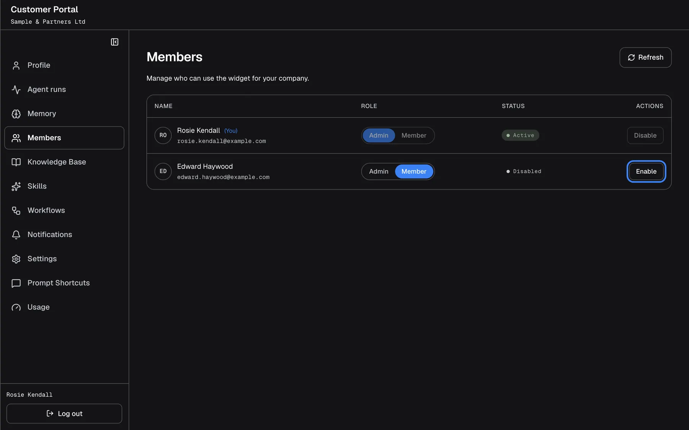Click the Rosie Kendall name in the table
This screenshot has width=689, height=430.
199,130
